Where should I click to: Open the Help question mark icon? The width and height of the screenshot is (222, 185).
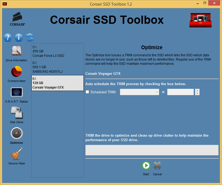[x=8, y=38]
